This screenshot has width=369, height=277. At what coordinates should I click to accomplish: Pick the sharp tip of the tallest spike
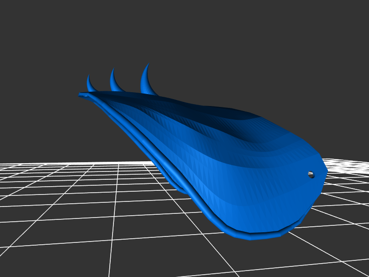[148, 64]
